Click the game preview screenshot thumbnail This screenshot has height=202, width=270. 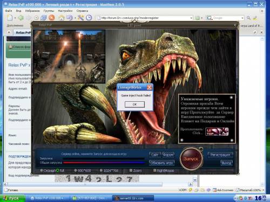(69, 56)
